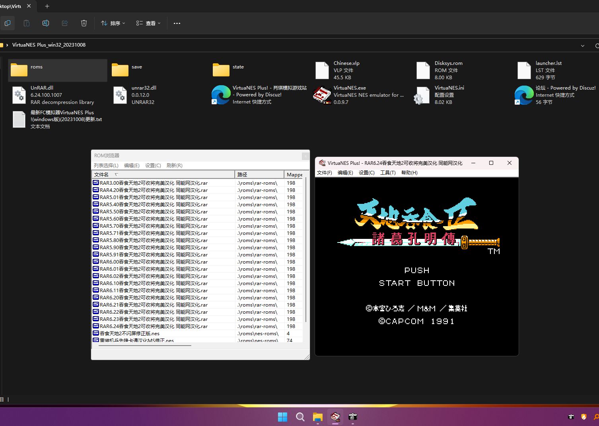Select the state folder
Screen dimensions: 599x426
[x=260, y=70]
